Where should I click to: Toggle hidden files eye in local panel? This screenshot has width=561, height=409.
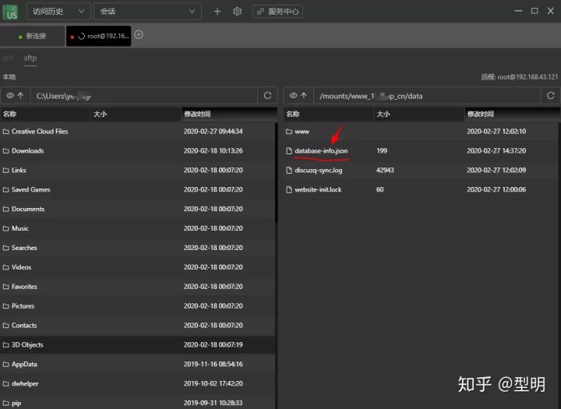click(10, 96)
